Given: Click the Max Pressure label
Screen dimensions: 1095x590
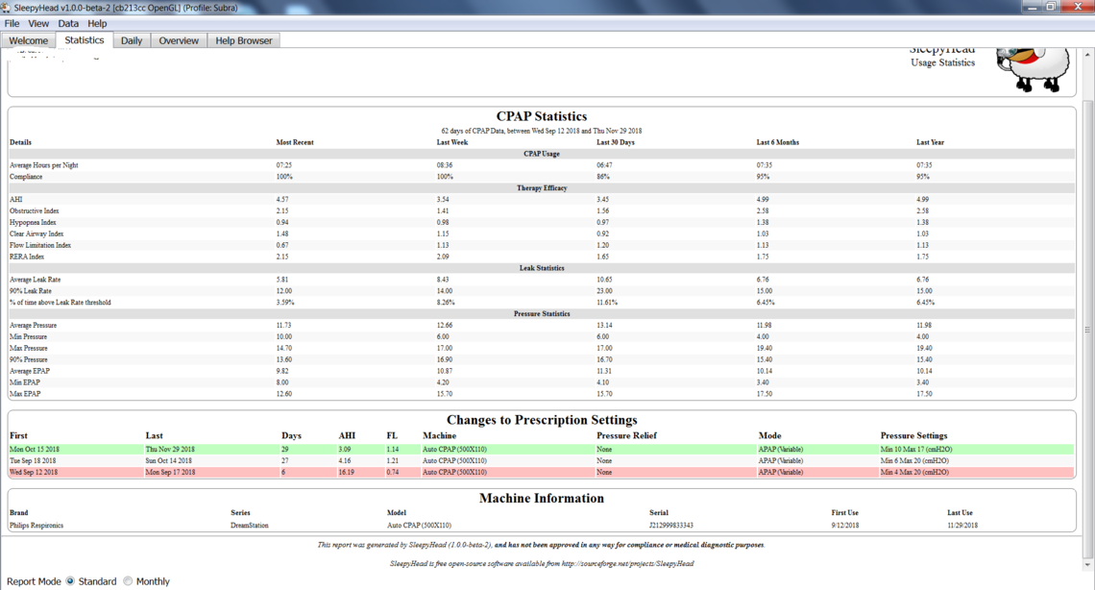Looking at the screenshot, I should point(29,349).
